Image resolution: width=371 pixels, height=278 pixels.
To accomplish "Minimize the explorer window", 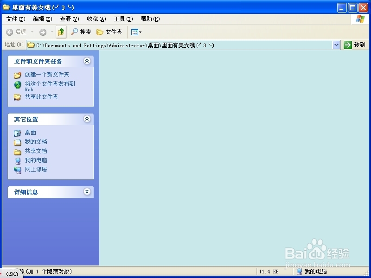I will [342, 8].
